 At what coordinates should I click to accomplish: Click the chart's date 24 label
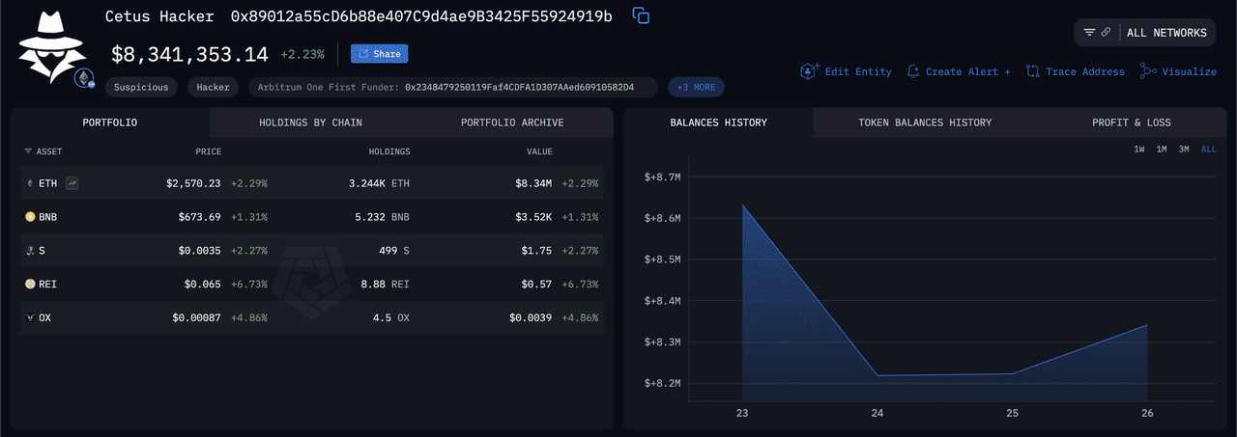coord(877,413)
